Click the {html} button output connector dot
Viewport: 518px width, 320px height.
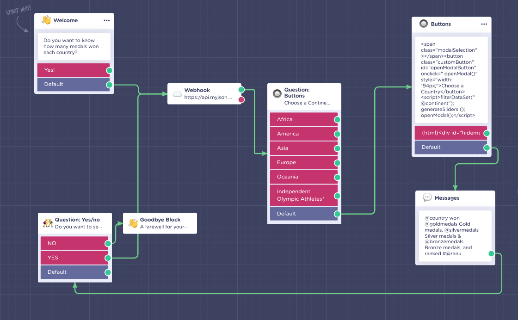pos(487,134)
